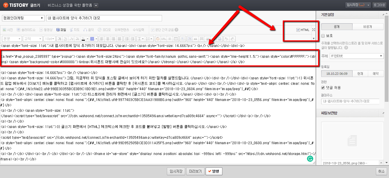
Task: Insert a table
Action: pyautogui.click(x=176, y=39)
